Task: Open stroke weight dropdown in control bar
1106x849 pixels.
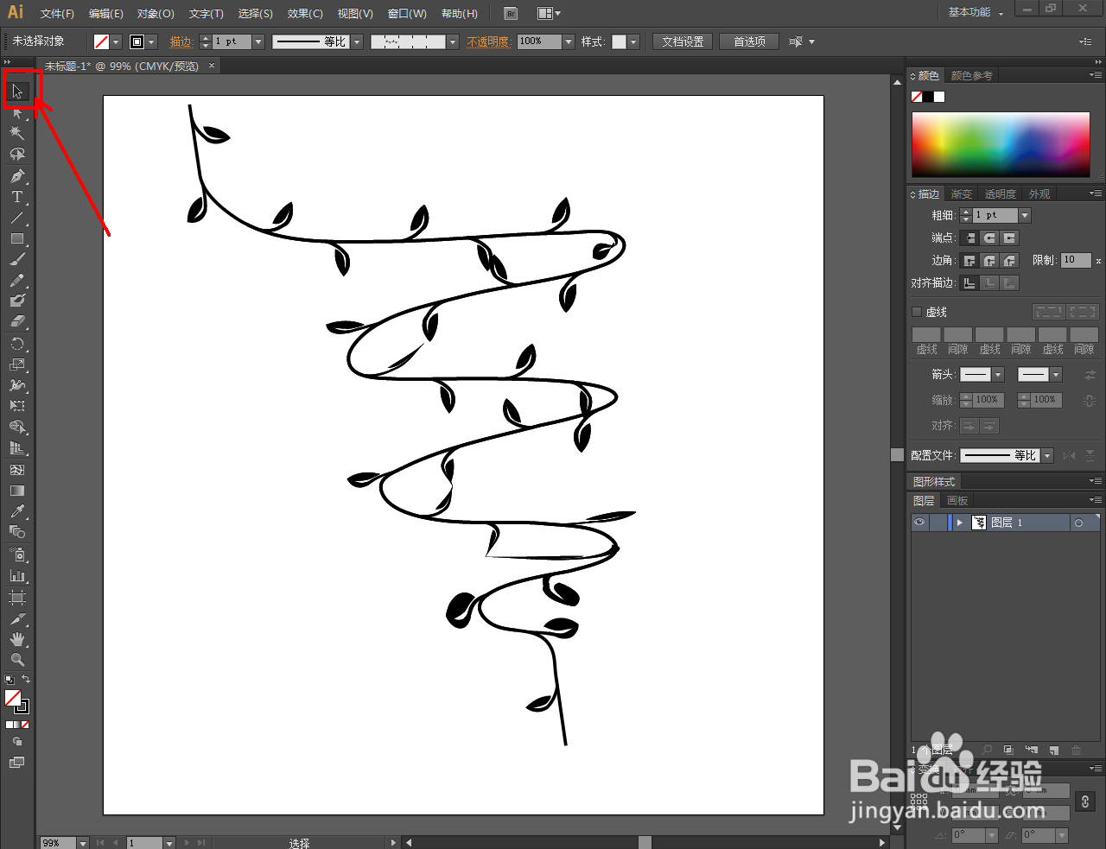Action: [258, 41]
